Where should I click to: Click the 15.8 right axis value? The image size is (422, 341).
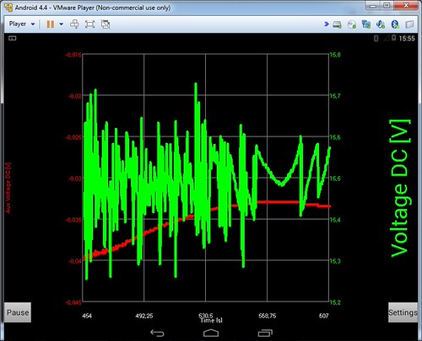coord(335,55)
